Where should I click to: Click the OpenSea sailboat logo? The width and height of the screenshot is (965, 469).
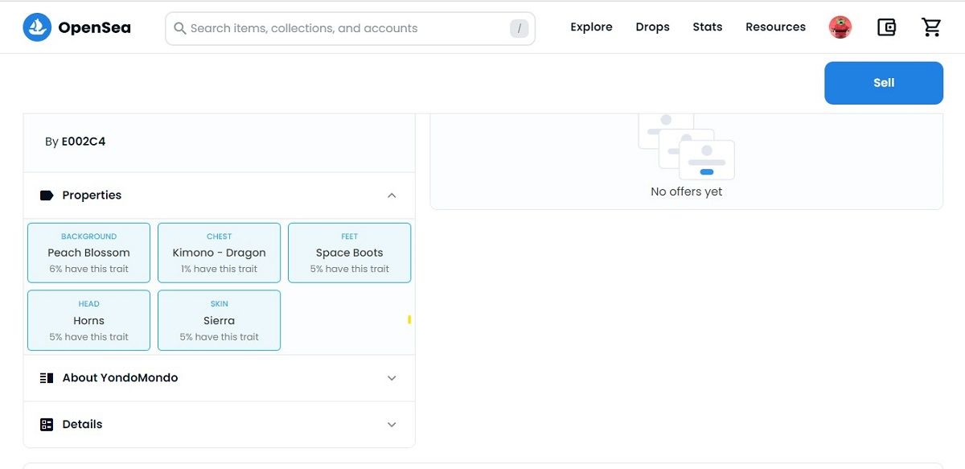point(37,27)
